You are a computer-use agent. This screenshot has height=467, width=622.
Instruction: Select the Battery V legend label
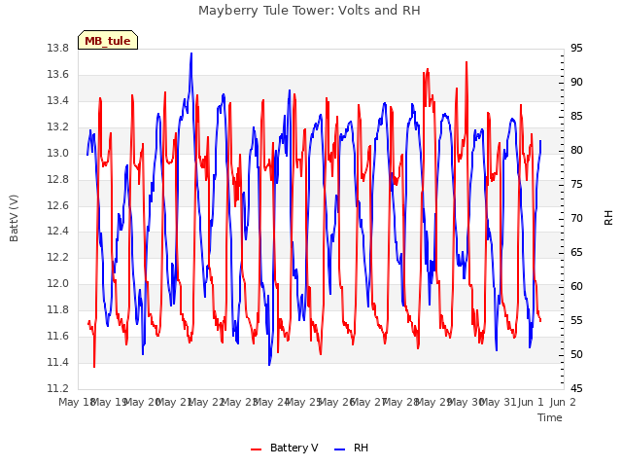(x=294, y=448)
